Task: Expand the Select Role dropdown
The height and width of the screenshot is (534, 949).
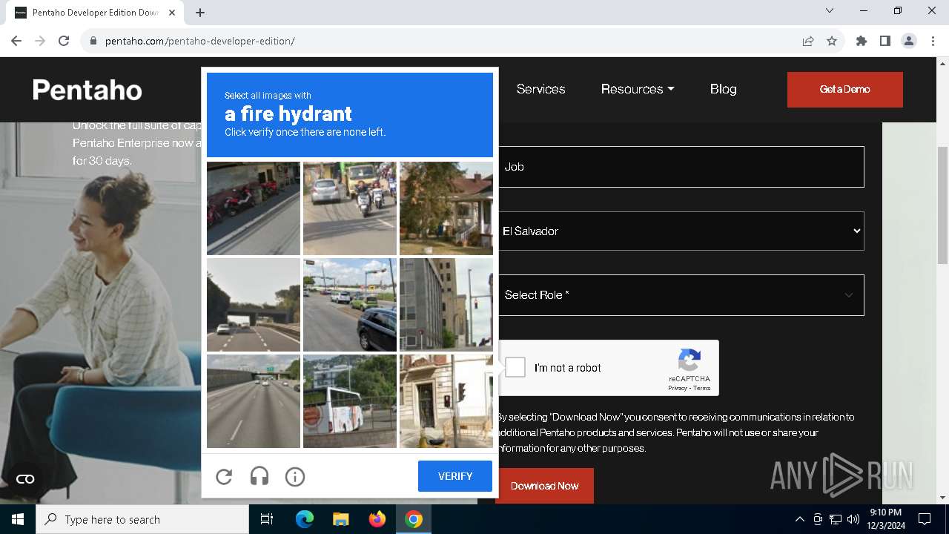Action: (680, 295)
